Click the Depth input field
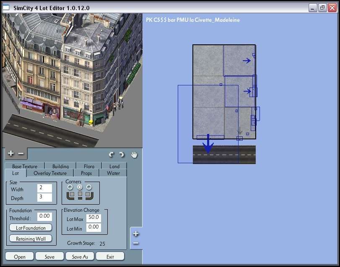This screenshot has height=267, width=340. click(x=44, y=197)
